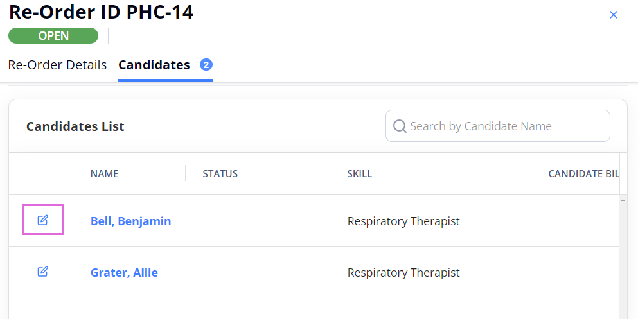Open the Re-Order Details tab
The width and height of the screenshot is (638, 319).
tap(57, 65)
